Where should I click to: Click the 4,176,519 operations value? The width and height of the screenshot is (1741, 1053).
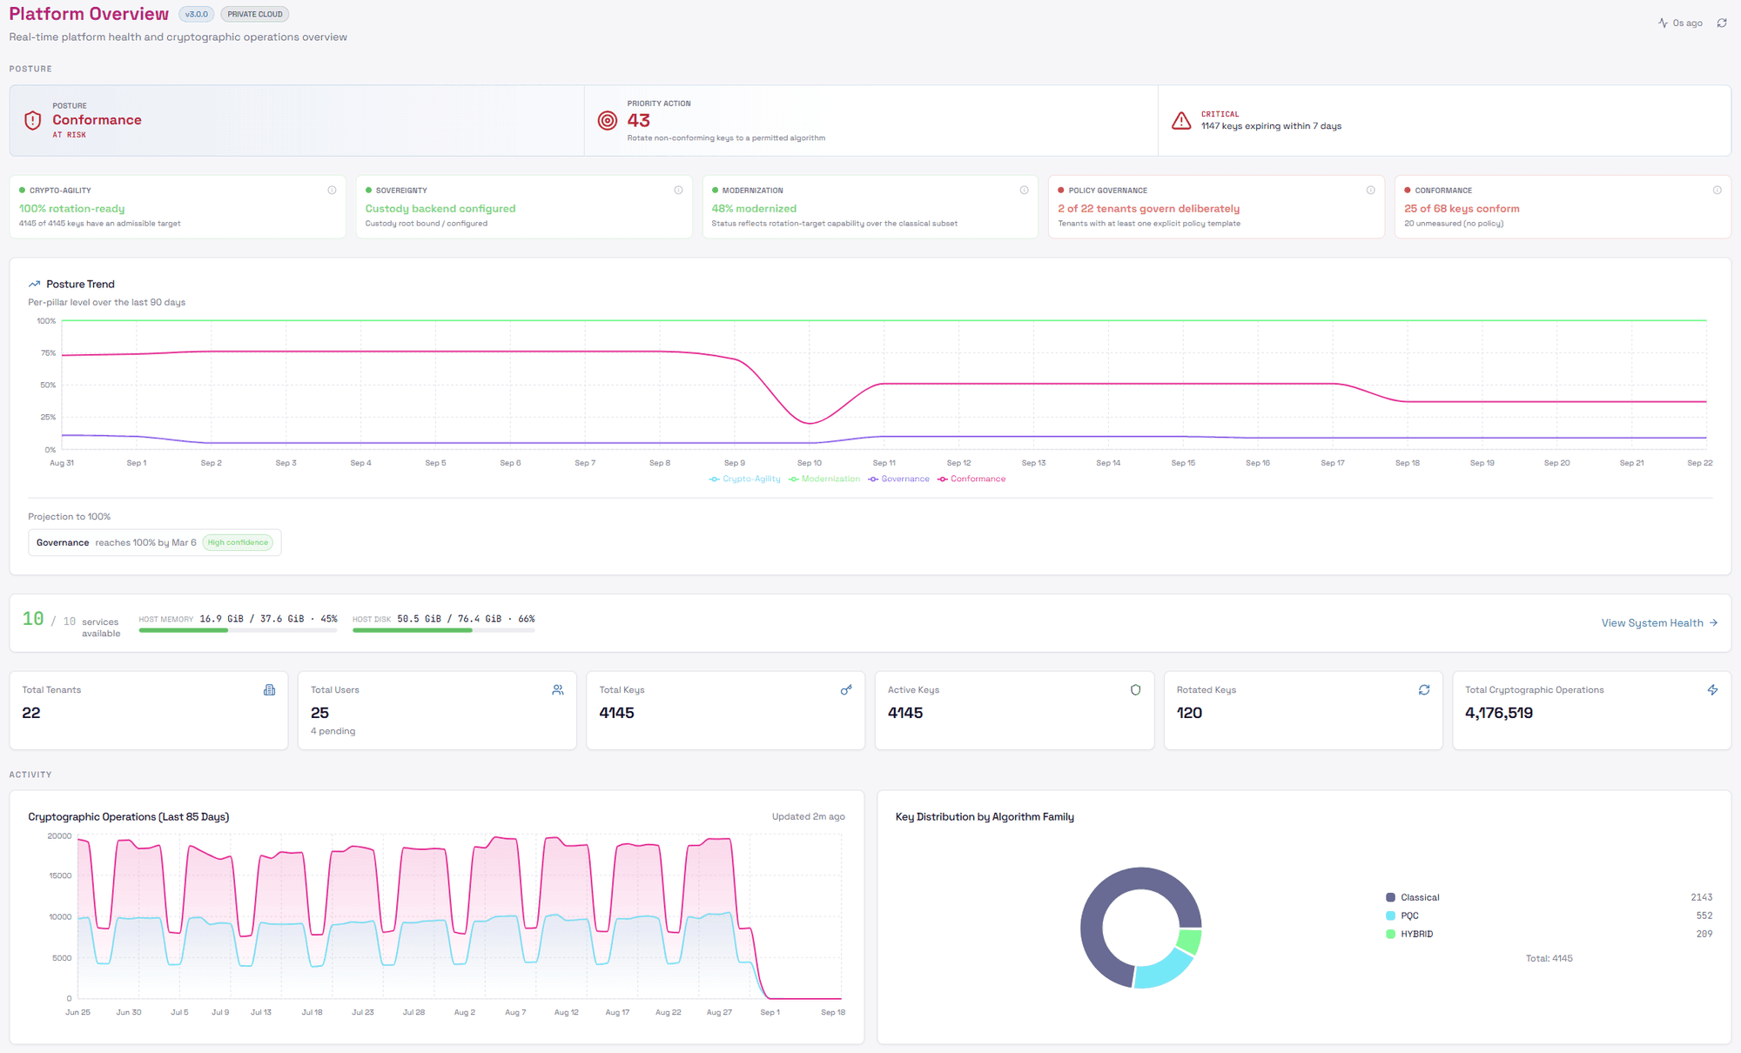[x=1499, y=714]
